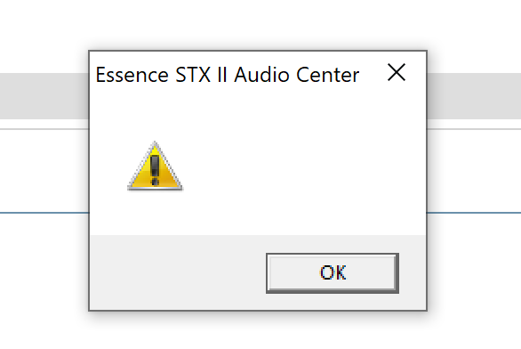Click the word Essence in the dialog title
The image size is (521, 349).
pos(132,75)
